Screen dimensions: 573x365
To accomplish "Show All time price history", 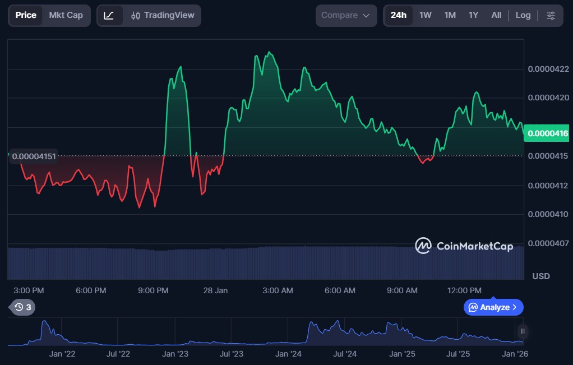I will 496,15.
